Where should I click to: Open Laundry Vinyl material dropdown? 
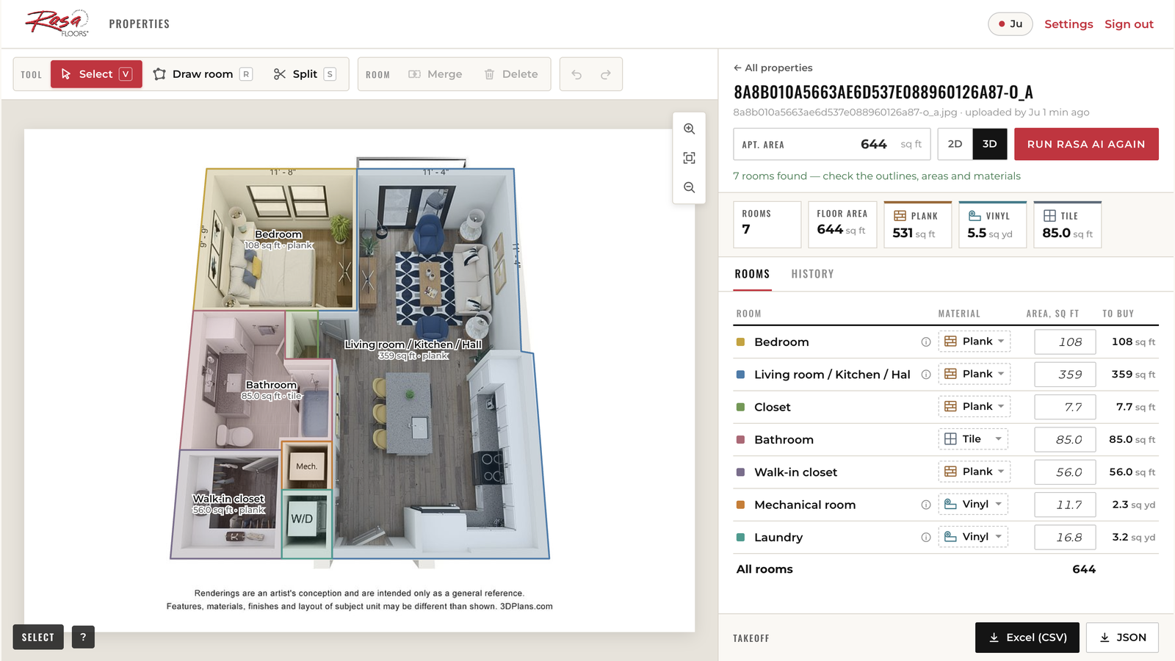click(973, 537)
